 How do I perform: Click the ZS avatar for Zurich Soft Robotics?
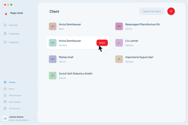point(53,76)
